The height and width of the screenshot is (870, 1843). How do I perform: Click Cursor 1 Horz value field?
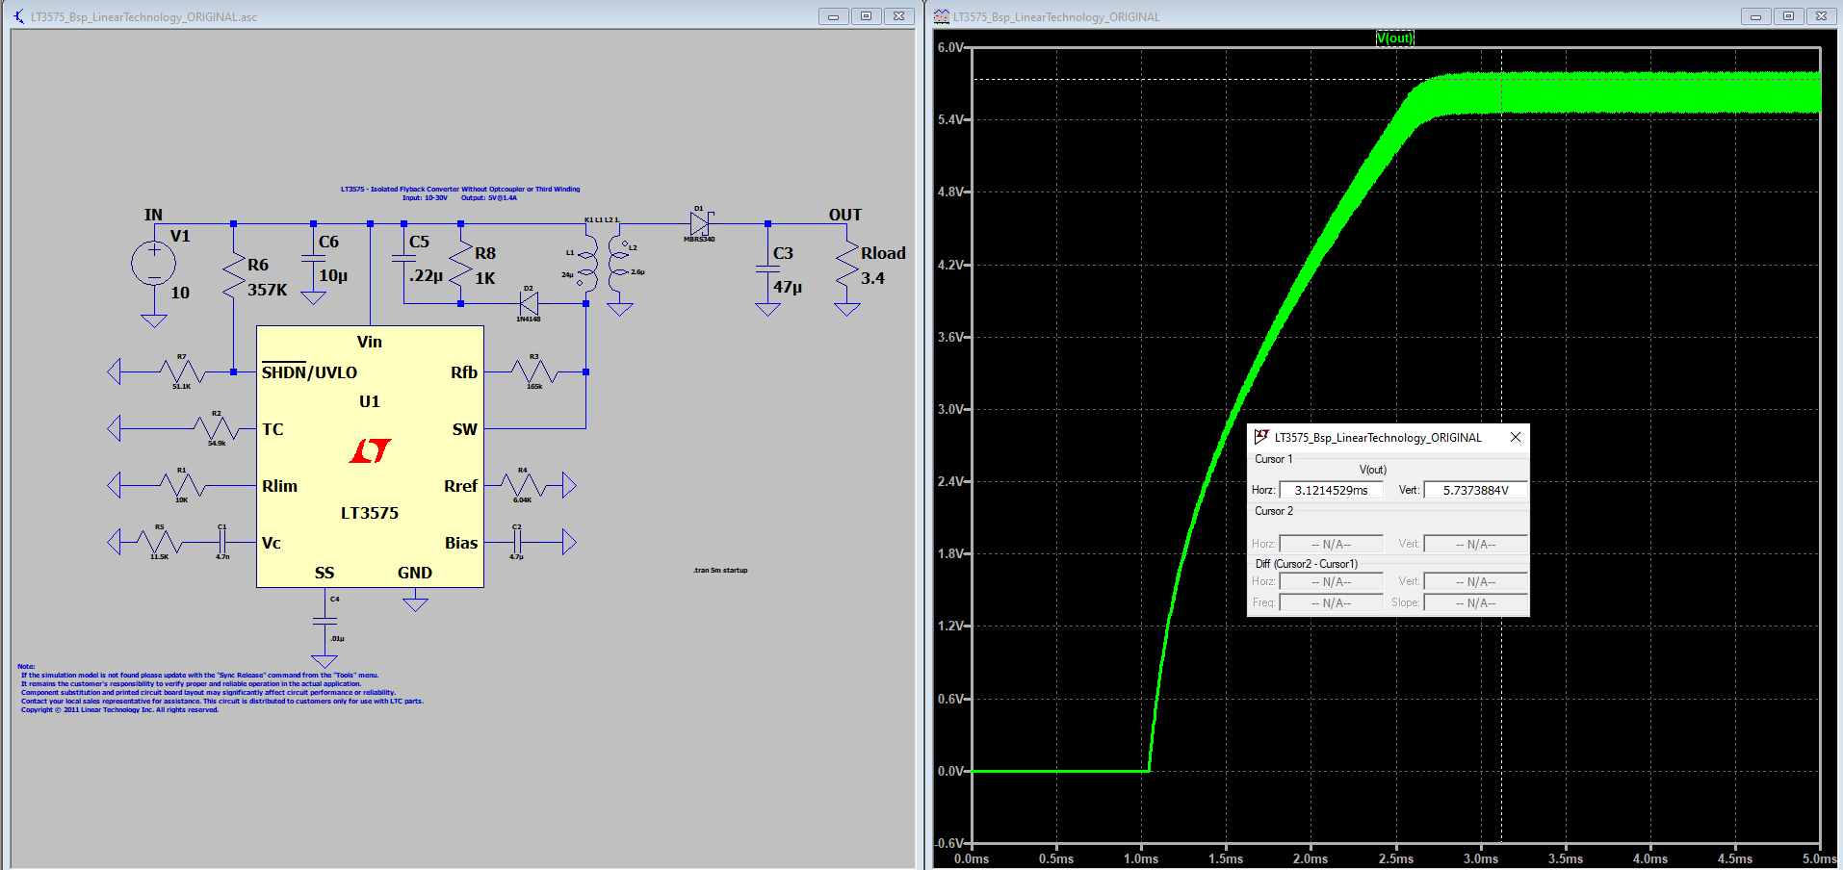1331,490
